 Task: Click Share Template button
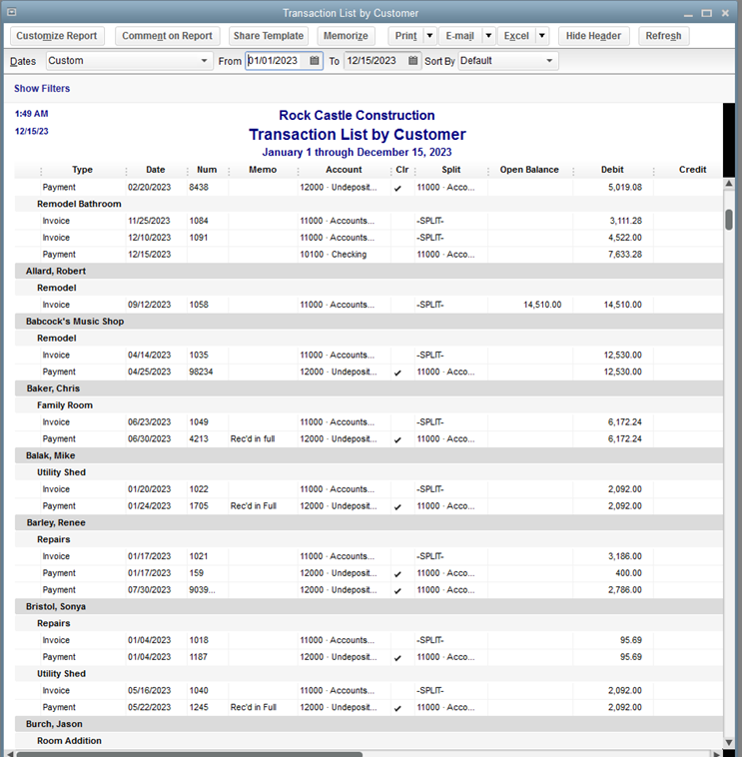269,36
